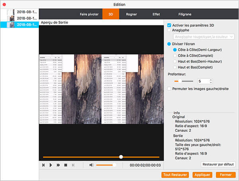Image resolution: width=239 pixels, height=181 pixels.
Task: Select Côte à Côte(Complet) mode
Action: click(175, 56)
